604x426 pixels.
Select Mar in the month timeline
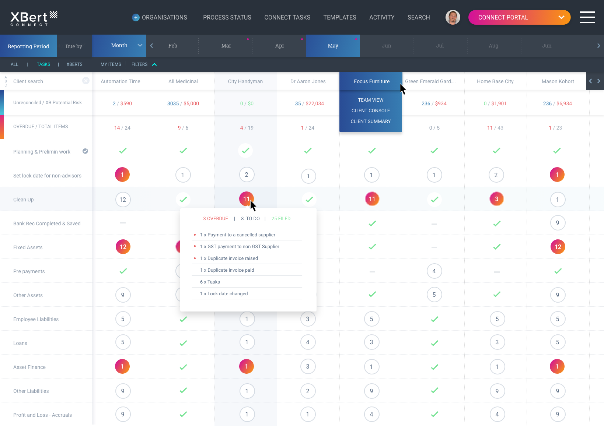pyautogui.click(x=226, y=46)
